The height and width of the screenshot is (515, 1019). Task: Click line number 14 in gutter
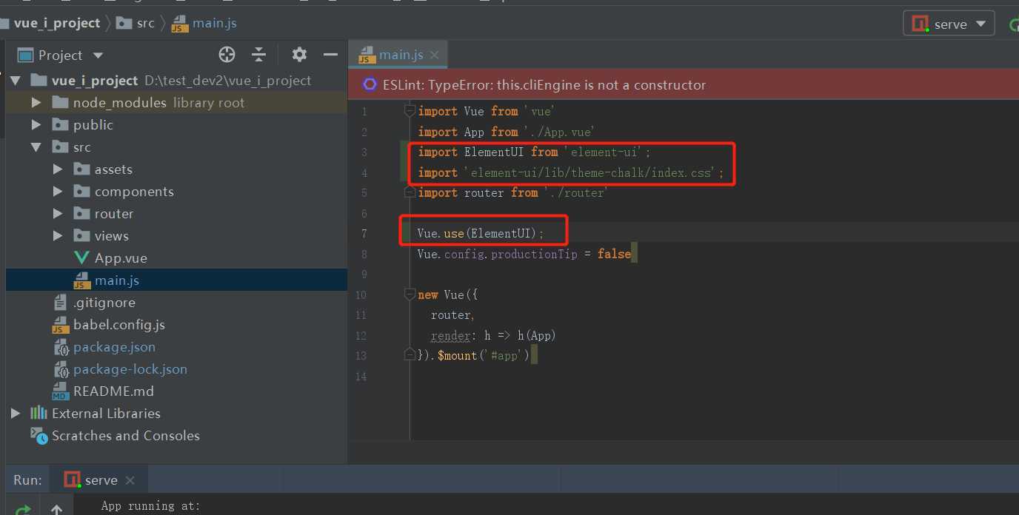(x=361, y=377)
